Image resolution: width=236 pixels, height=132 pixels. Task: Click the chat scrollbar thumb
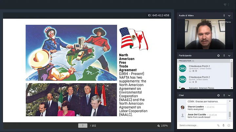[x=230, y=114]
